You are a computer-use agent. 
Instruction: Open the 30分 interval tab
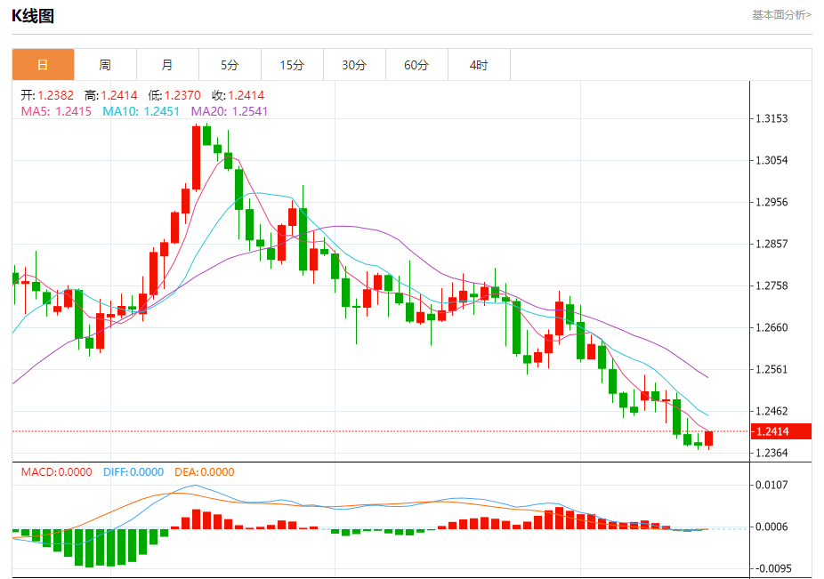click(x=354, y=65)
